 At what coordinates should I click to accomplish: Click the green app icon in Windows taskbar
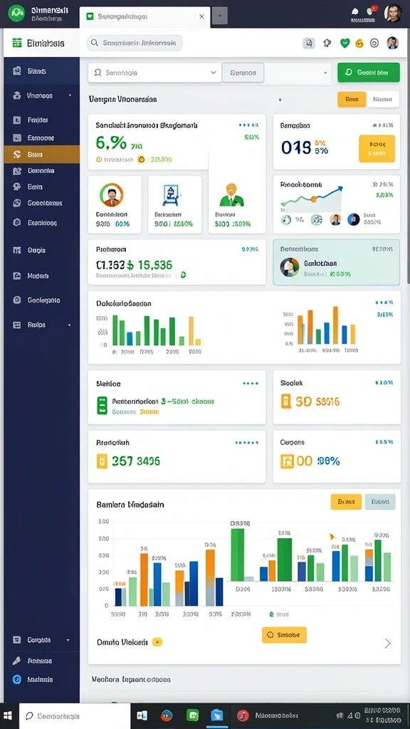192,715
